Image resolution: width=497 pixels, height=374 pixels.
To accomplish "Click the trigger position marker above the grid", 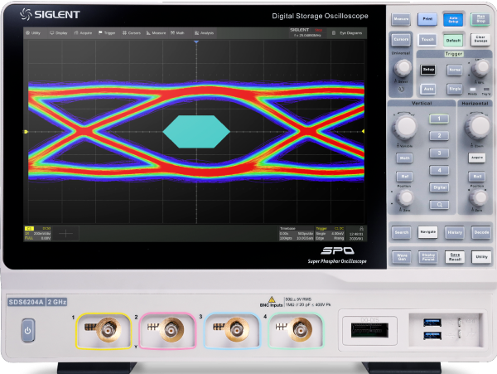I will [196, 41].
